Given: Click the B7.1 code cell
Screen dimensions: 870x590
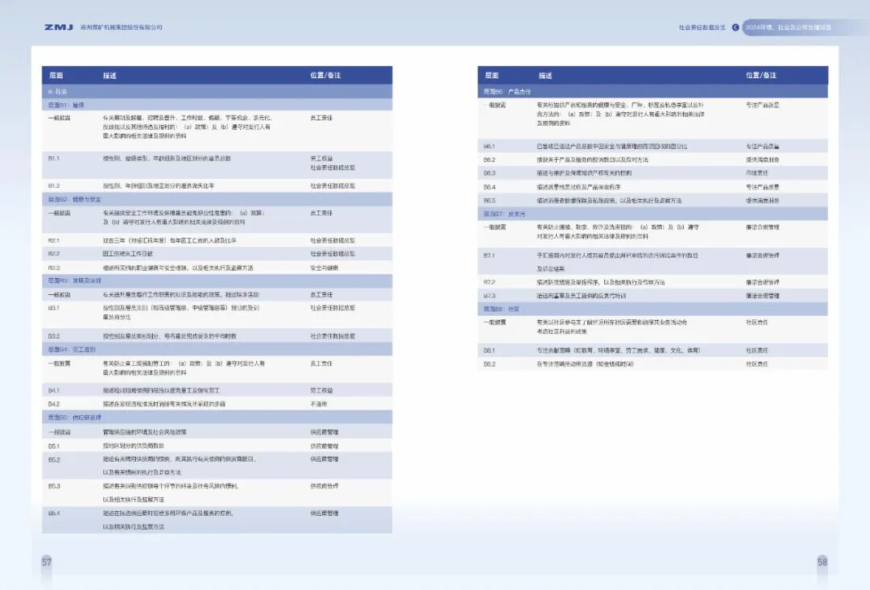Looking at the screenshot, I should pyautogui.click(x=490, y=256).
